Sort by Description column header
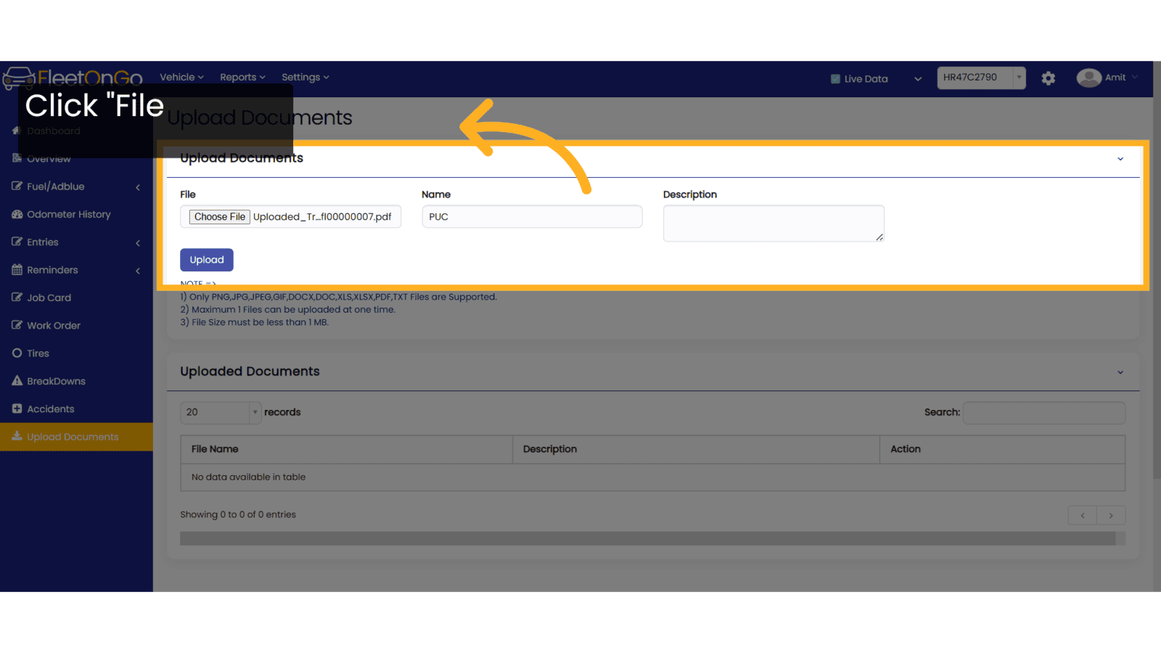The width and height of the screenshot is (1161, 653). 696,449
